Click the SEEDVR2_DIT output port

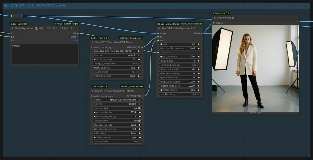click(x=143, y=47)
